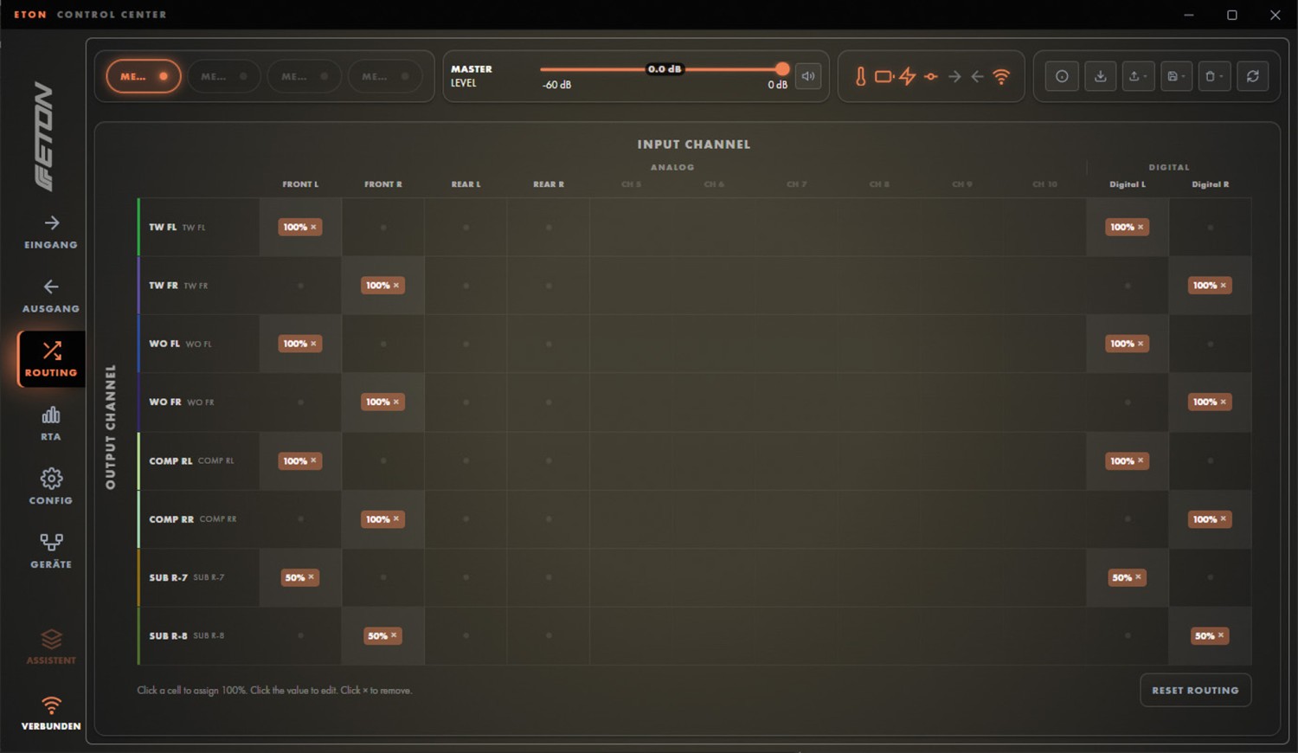Assign COMP RR to Rear R cell
This screenshot has height=753, width=1298.
coord(549,519)
